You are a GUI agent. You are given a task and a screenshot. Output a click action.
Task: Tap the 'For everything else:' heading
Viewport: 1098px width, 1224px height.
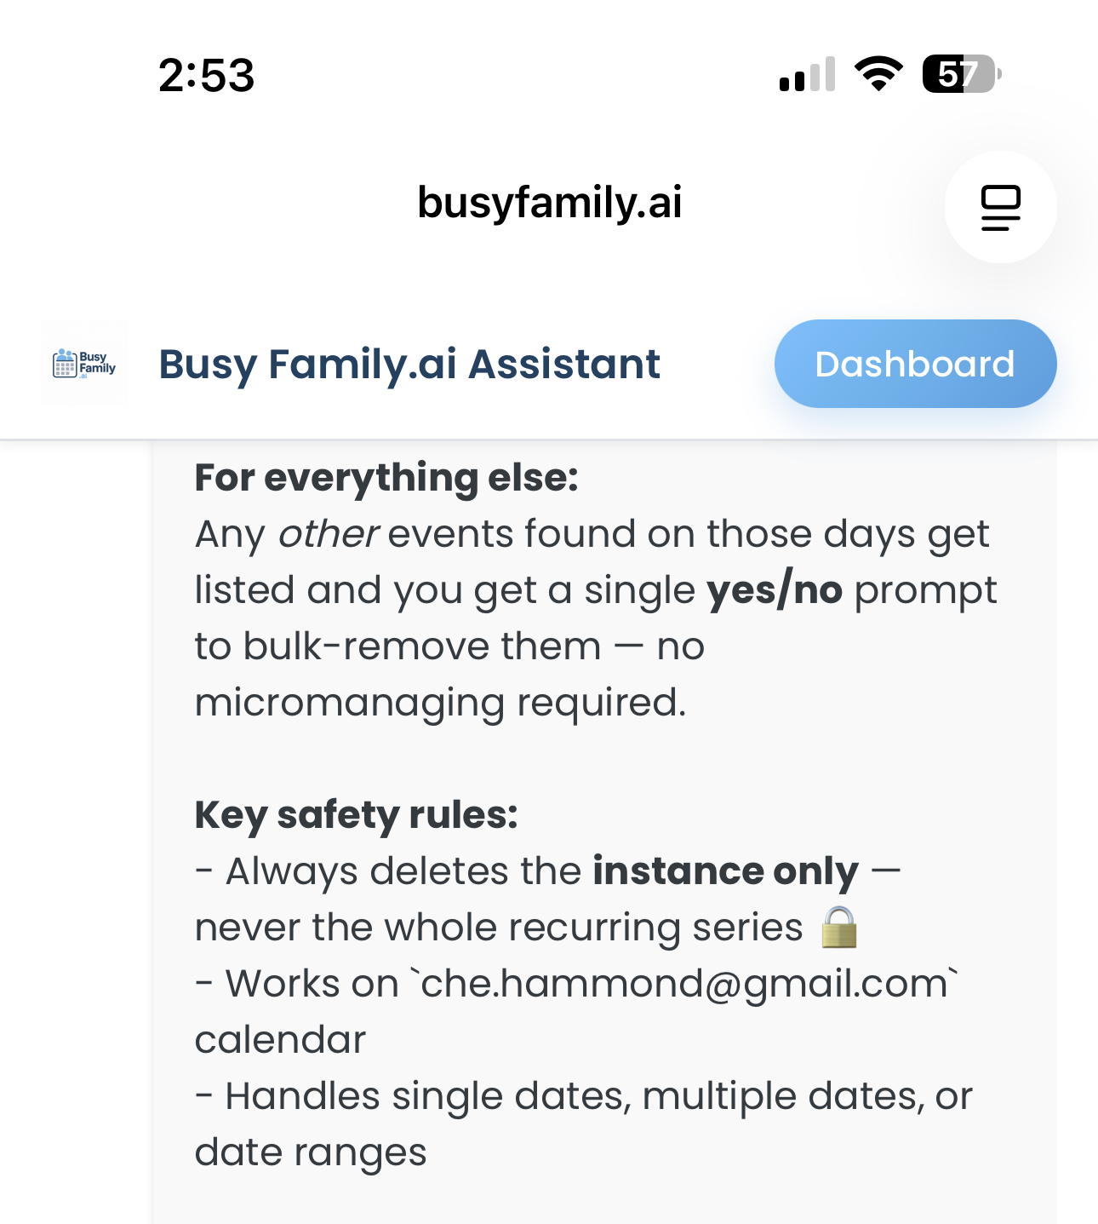tap(386, 478)
